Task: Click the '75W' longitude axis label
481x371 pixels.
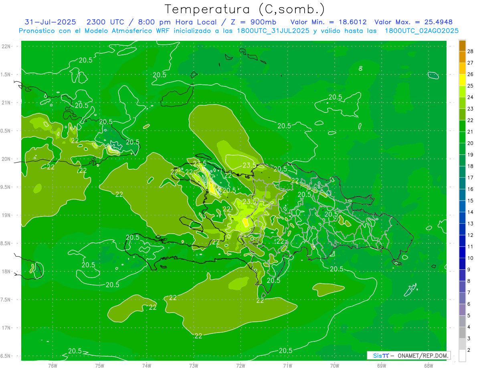Action: click(x=99, y=366)
